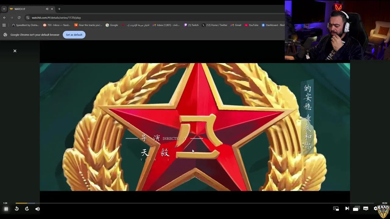Mute the player volume speaker icon
Screen dimensions: 390x219
pos(37,209)
